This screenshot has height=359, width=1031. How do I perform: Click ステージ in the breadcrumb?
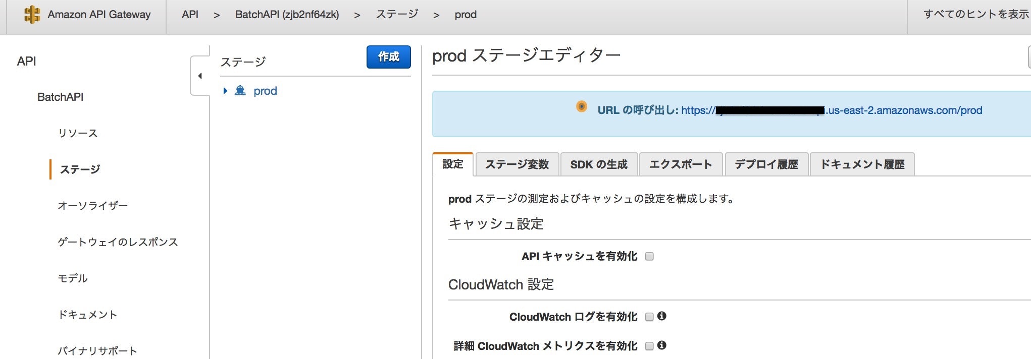pos(397,15)
